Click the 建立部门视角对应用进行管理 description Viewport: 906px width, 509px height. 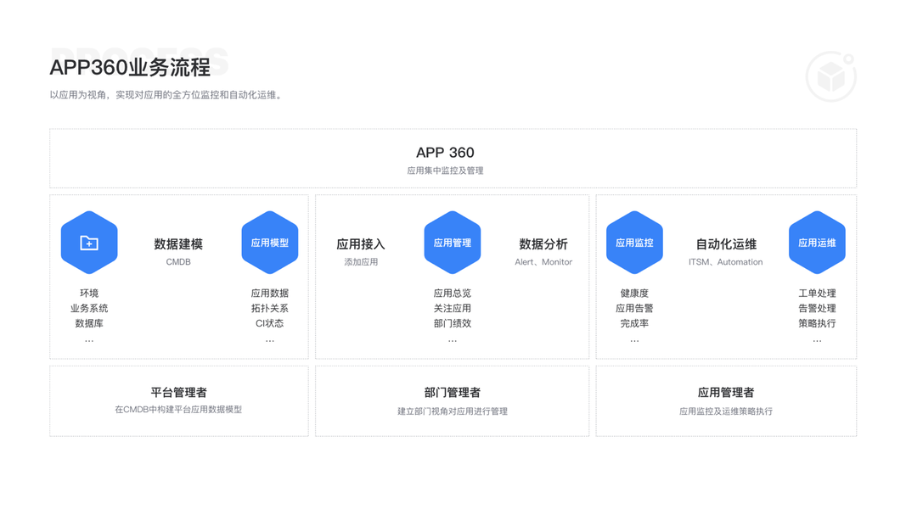click(453, 411)
